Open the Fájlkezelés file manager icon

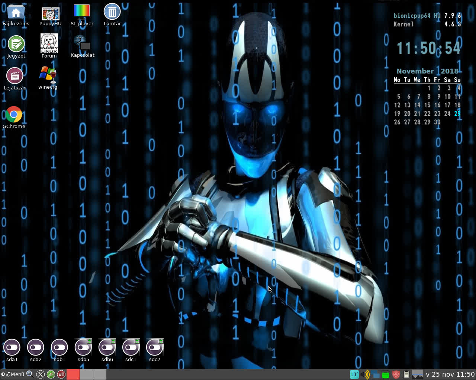tap(16, 14)
